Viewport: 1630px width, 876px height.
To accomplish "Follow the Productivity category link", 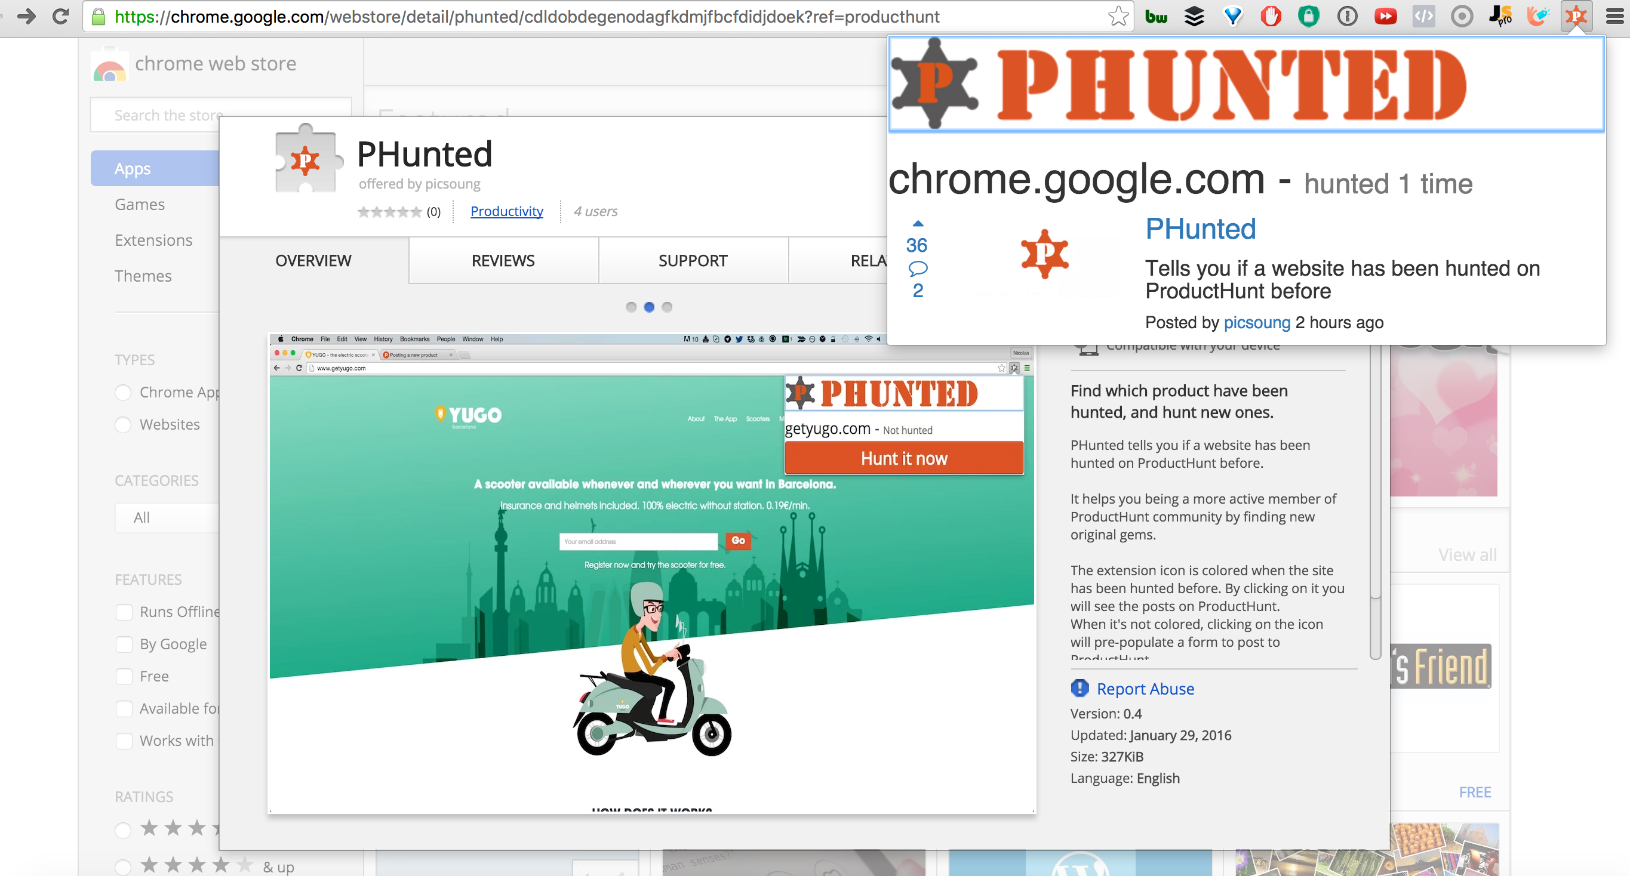I will pyautogui.click(x=507, y=211).
